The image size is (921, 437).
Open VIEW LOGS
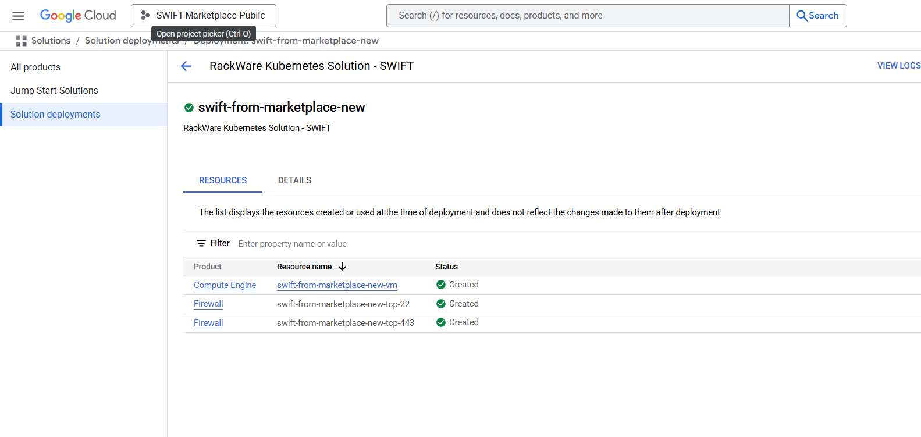899,66
